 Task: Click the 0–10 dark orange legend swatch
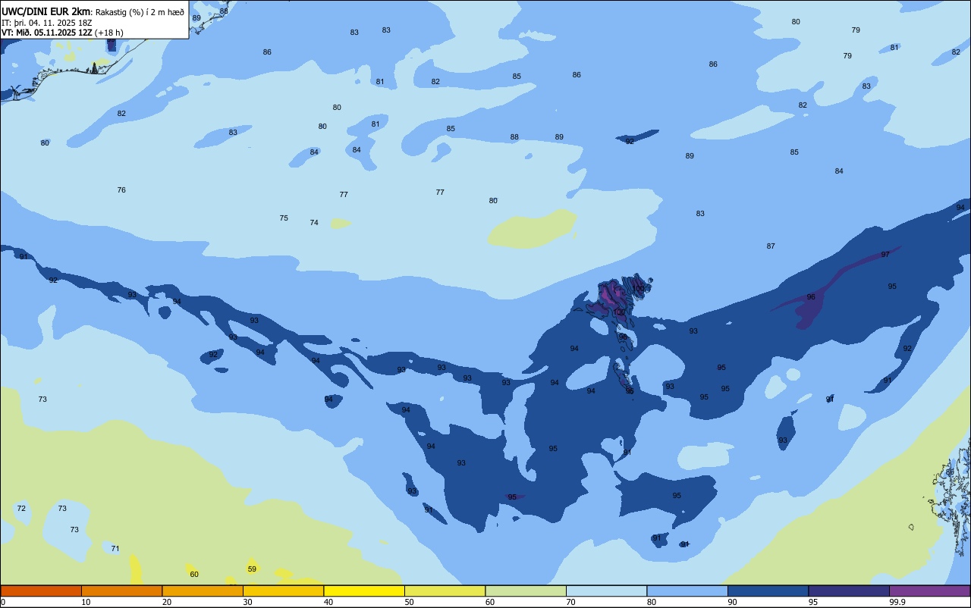tap(41, 591)
